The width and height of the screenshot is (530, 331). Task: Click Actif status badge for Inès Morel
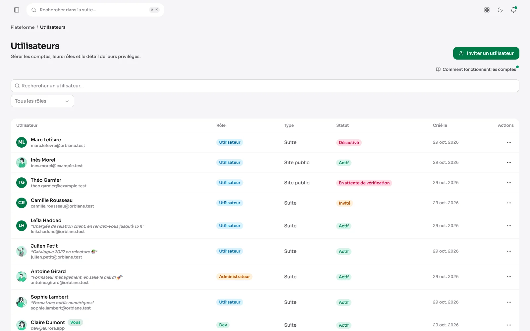point(344,163)
